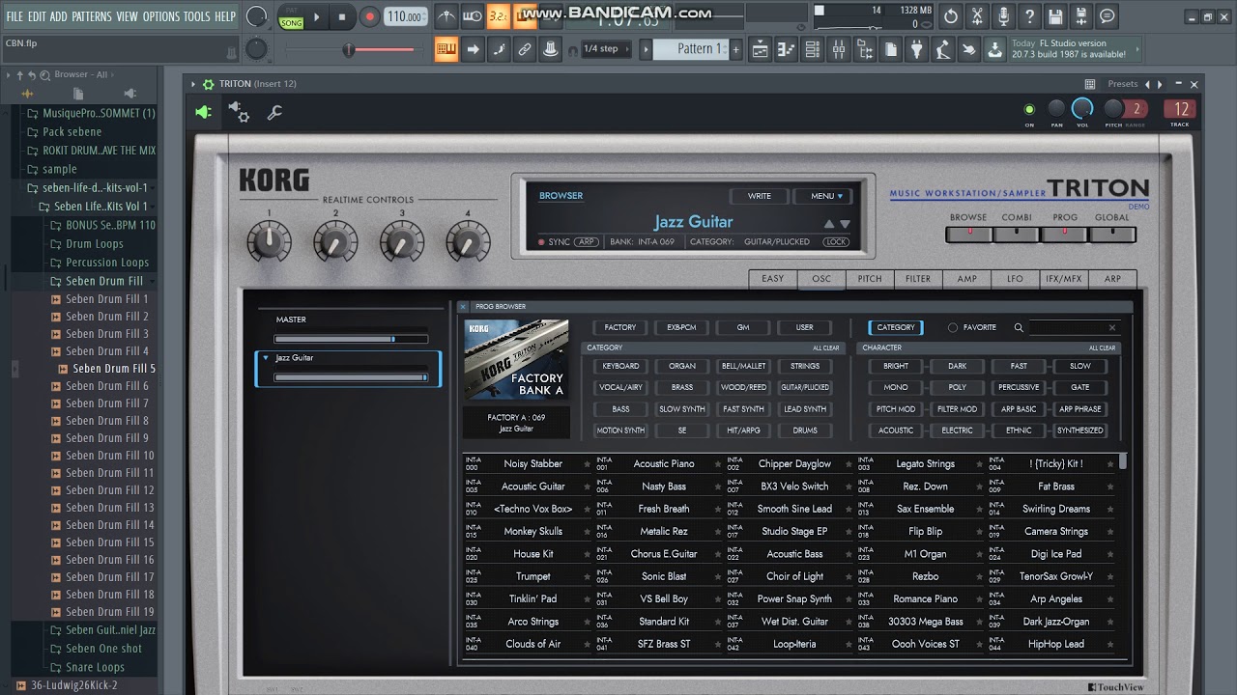Screen dimensions: 1237x695
Task: Select the Acoustic Guitar program
Action: click(533, 486)
